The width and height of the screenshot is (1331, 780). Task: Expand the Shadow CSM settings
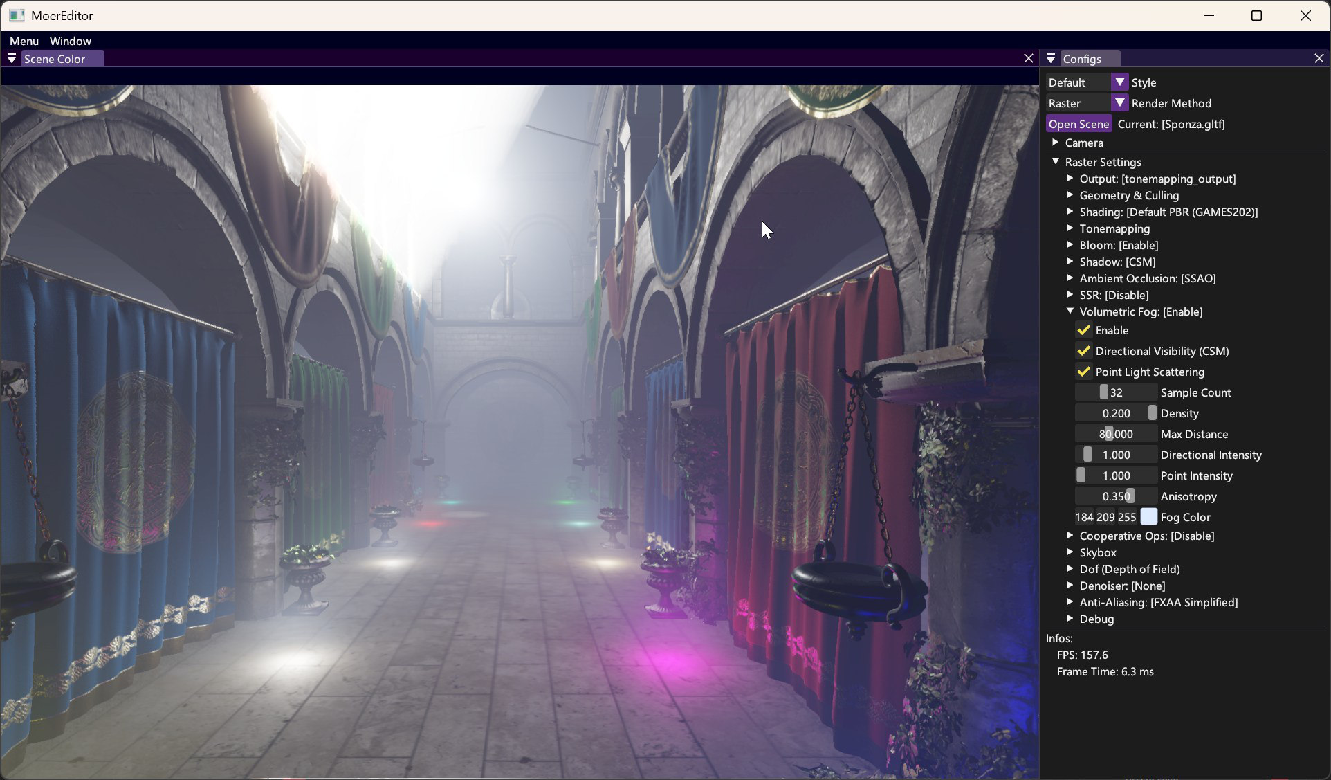click(1070, 262)
